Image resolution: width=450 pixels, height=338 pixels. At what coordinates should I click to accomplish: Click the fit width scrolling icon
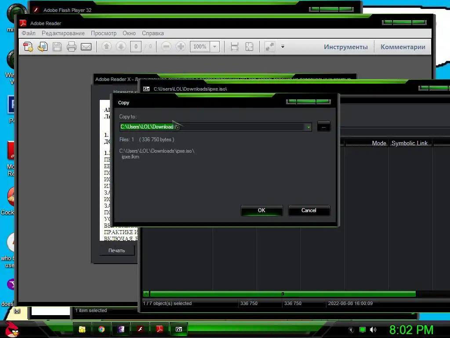pyautogui.click(x=235, y=47)
